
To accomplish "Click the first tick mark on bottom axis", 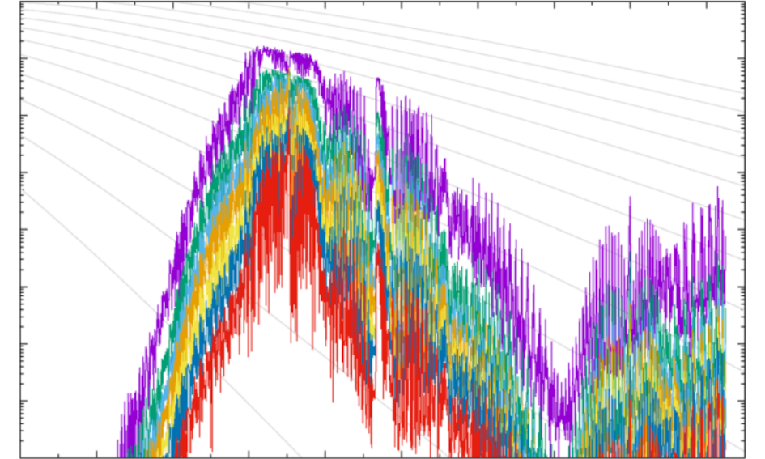I will (x=96, y=455).
